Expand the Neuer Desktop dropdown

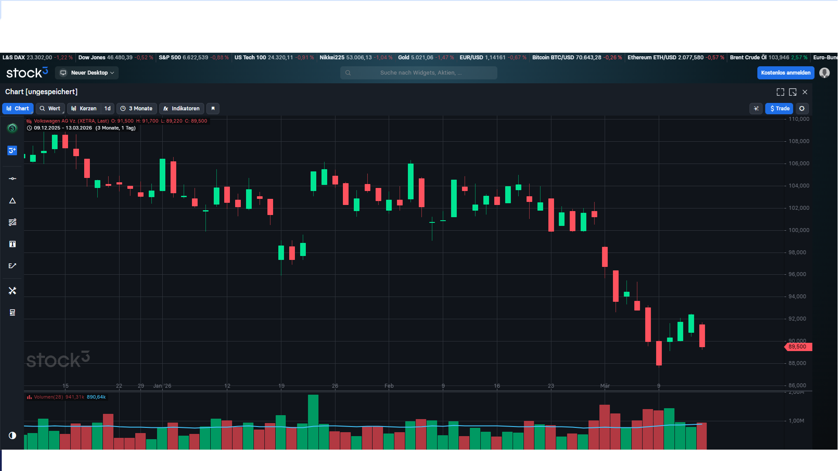(87, 73)
